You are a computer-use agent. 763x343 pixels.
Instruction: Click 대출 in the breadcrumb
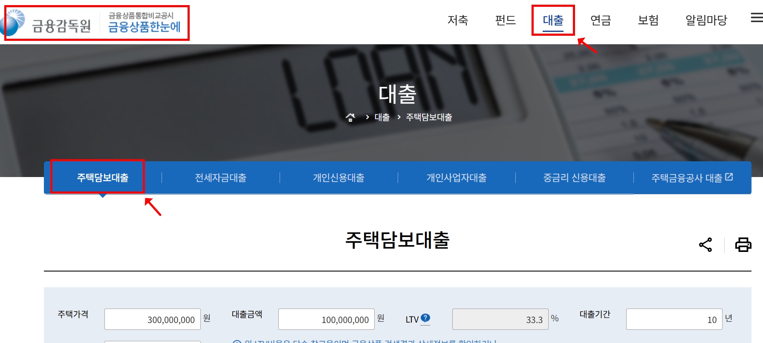382,117
